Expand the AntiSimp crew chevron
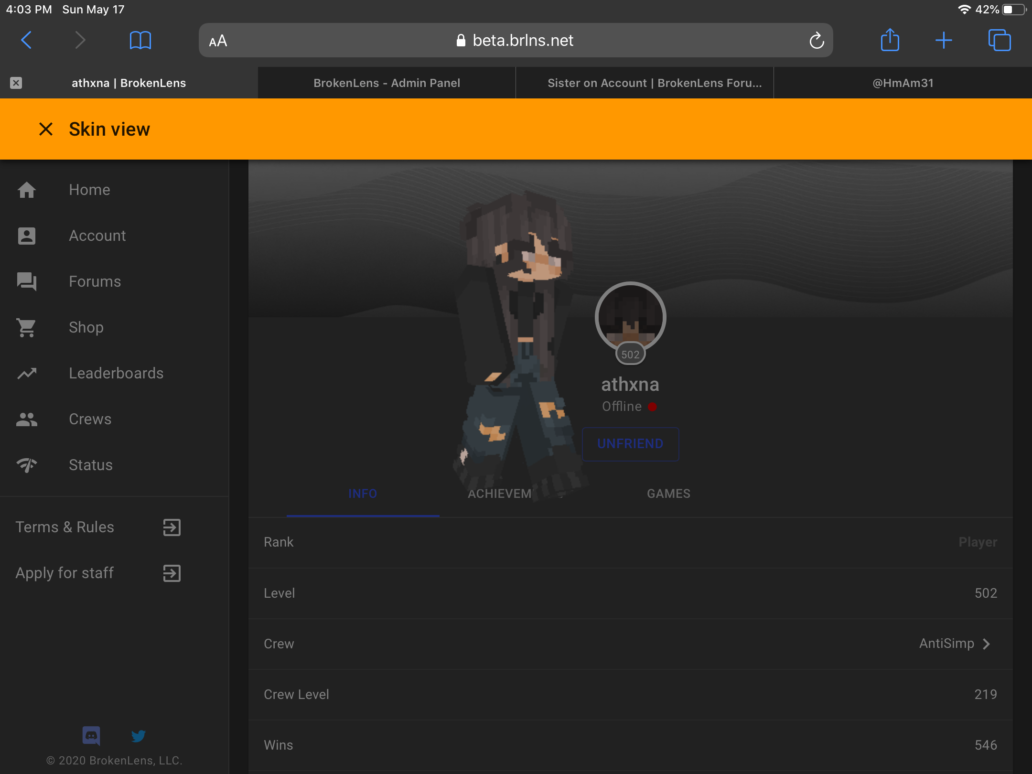This screenshot has height=774, width=1032. point(987,644)
